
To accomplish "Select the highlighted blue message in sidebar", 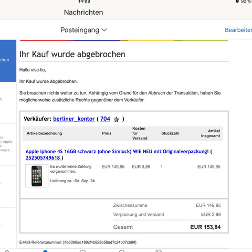I will coord(8,61).
